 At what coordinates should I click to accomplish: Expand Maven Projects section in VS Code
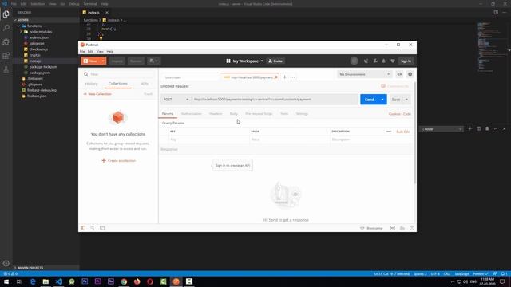30,268
